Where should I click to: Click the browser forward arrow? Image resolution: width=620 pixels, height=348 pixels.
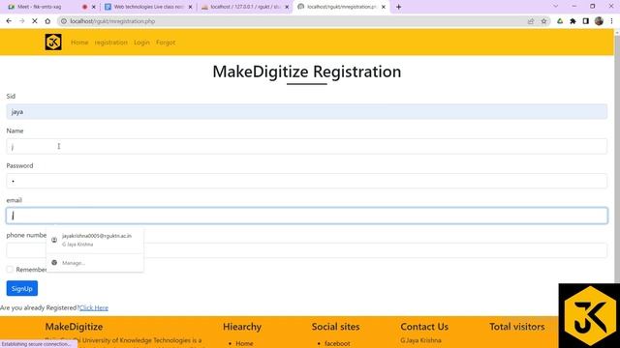[21, 21]
